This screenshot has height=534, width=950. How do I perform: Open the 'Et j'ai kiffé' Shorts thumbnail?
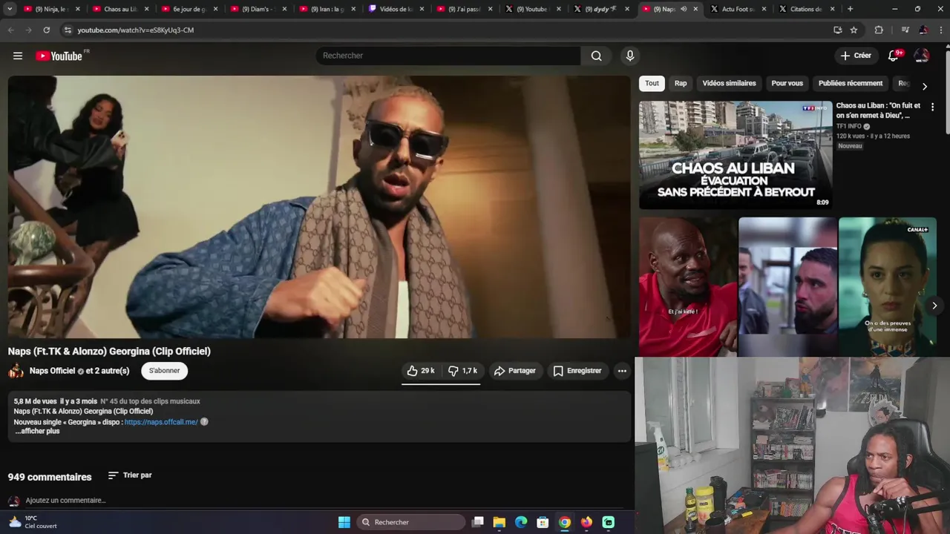pyautogui.click(x=688, y=287)
